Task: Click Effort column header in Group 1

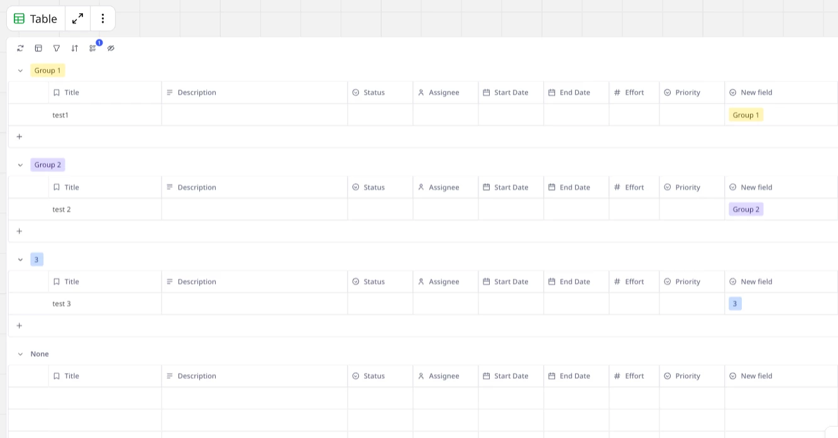Action: point(634,92)
